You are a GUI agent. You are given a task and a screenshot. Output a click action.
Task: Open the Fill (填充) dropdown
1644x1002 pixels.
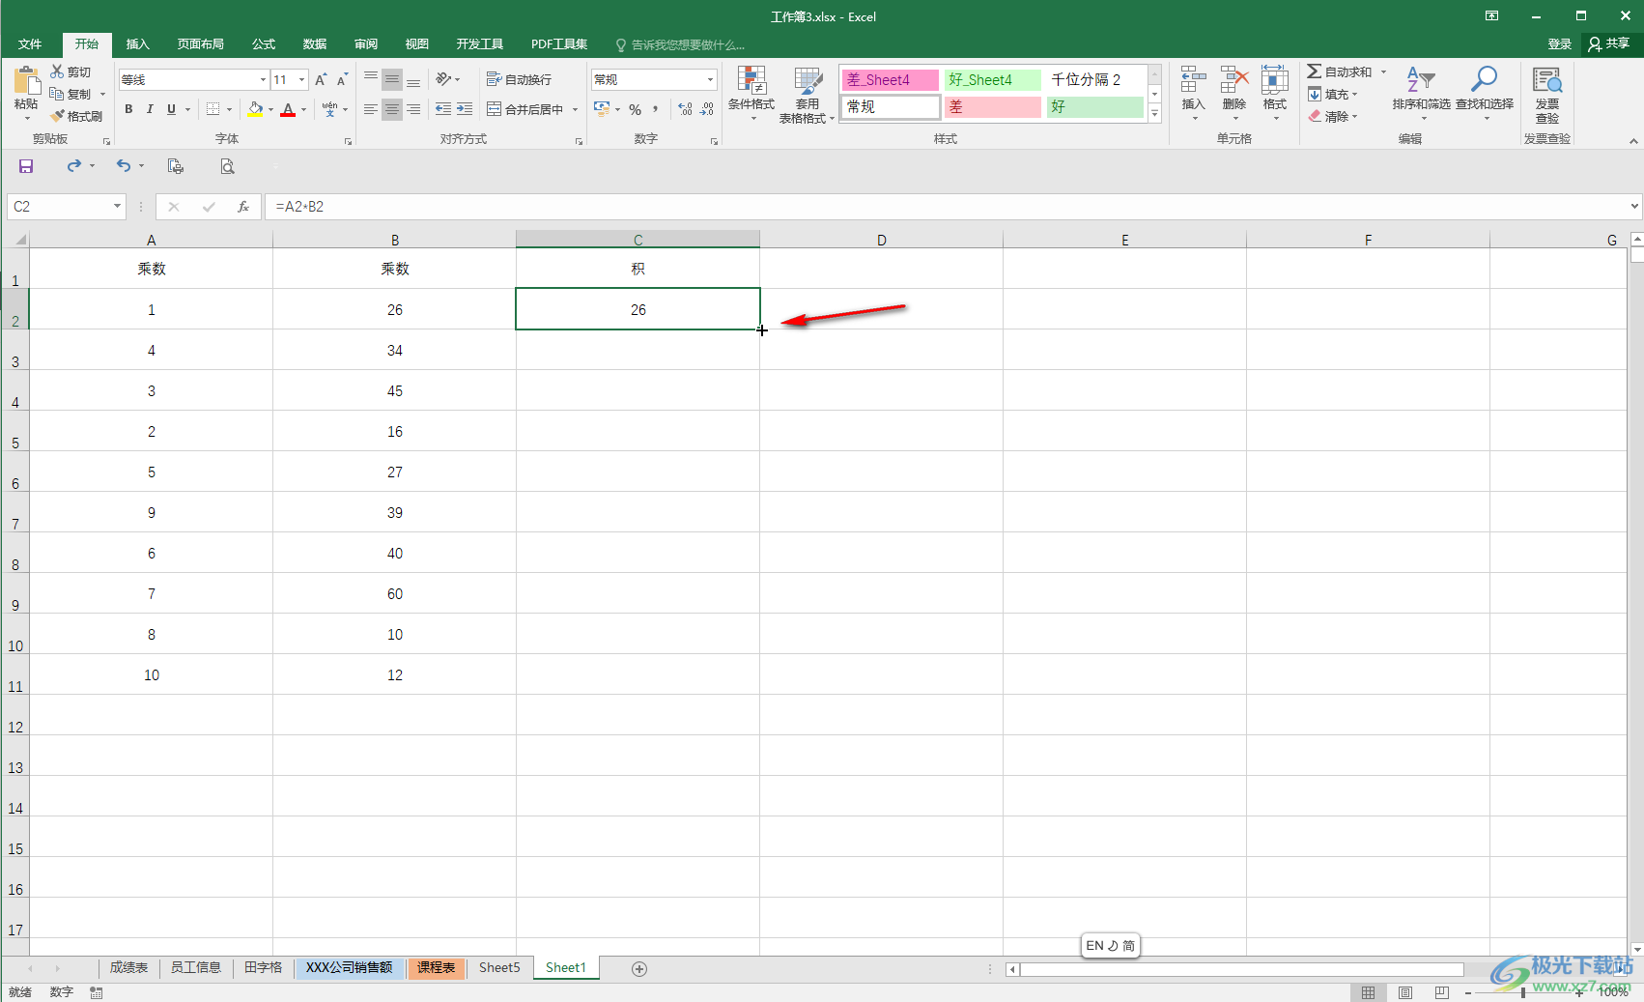pos(1333,95)
